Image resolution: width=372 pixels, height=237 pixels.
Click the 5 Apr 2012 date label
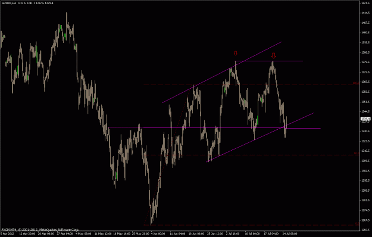(7, 233)
